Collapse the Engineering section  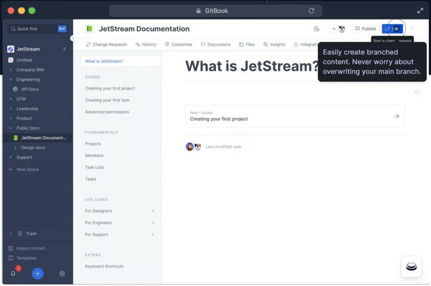point(11,79)
